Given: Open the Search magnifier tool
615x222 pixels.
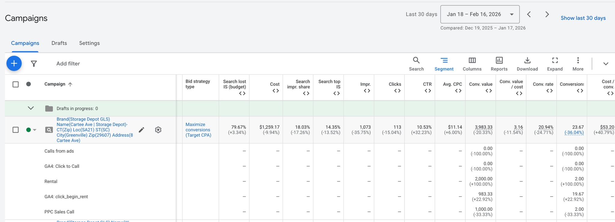Looking at the screenshot, I should pyautogui.click(x=416, y=64).
